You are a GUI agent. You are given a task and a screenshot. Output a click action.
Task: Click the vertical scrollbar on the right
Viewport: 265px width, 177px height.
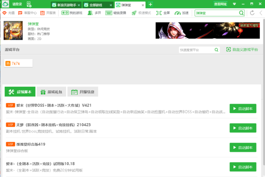click(264, 91)
